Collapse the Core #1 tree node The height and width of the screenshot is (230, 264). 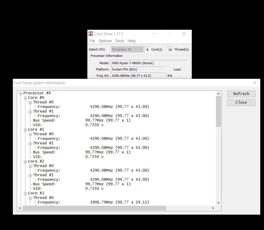point(25,130)
